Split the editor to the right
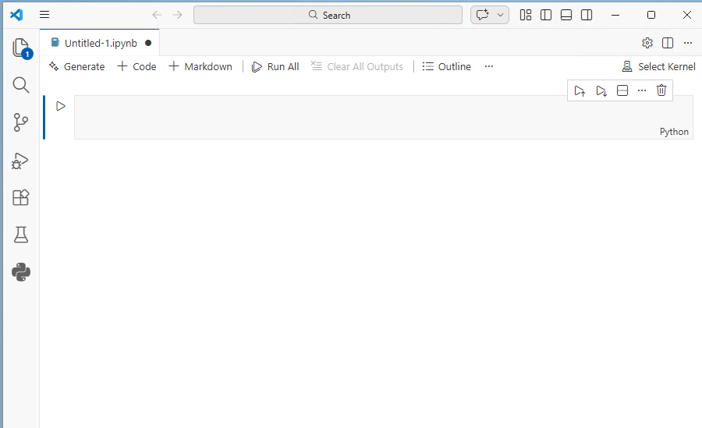702x428 pixels. tap(668, 43)
